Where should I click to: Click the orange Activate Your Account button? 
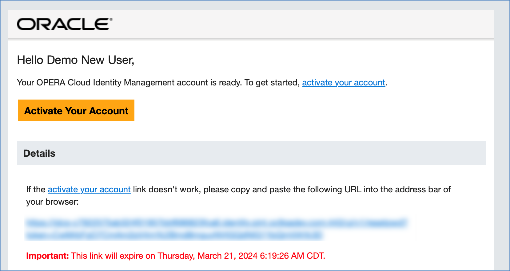click(76, 111)
